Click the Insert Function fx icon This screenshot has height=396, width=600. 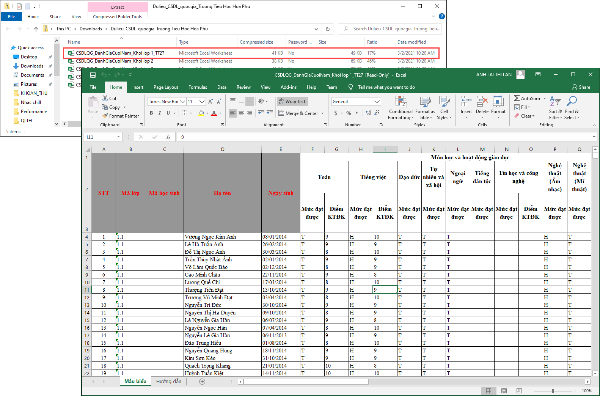pyautogui.click(x=168, y=137)
